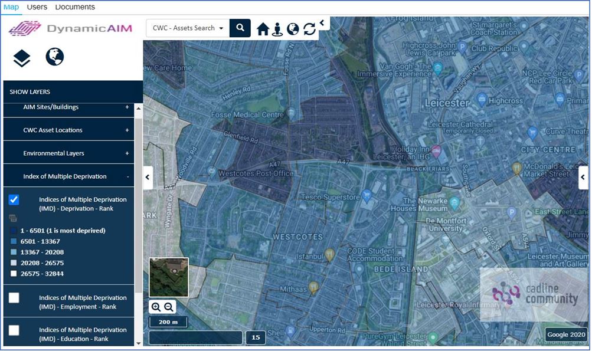This screenshot has height=351, width=592.
Task: Switch to the Users tab
Action: point(37,7)
